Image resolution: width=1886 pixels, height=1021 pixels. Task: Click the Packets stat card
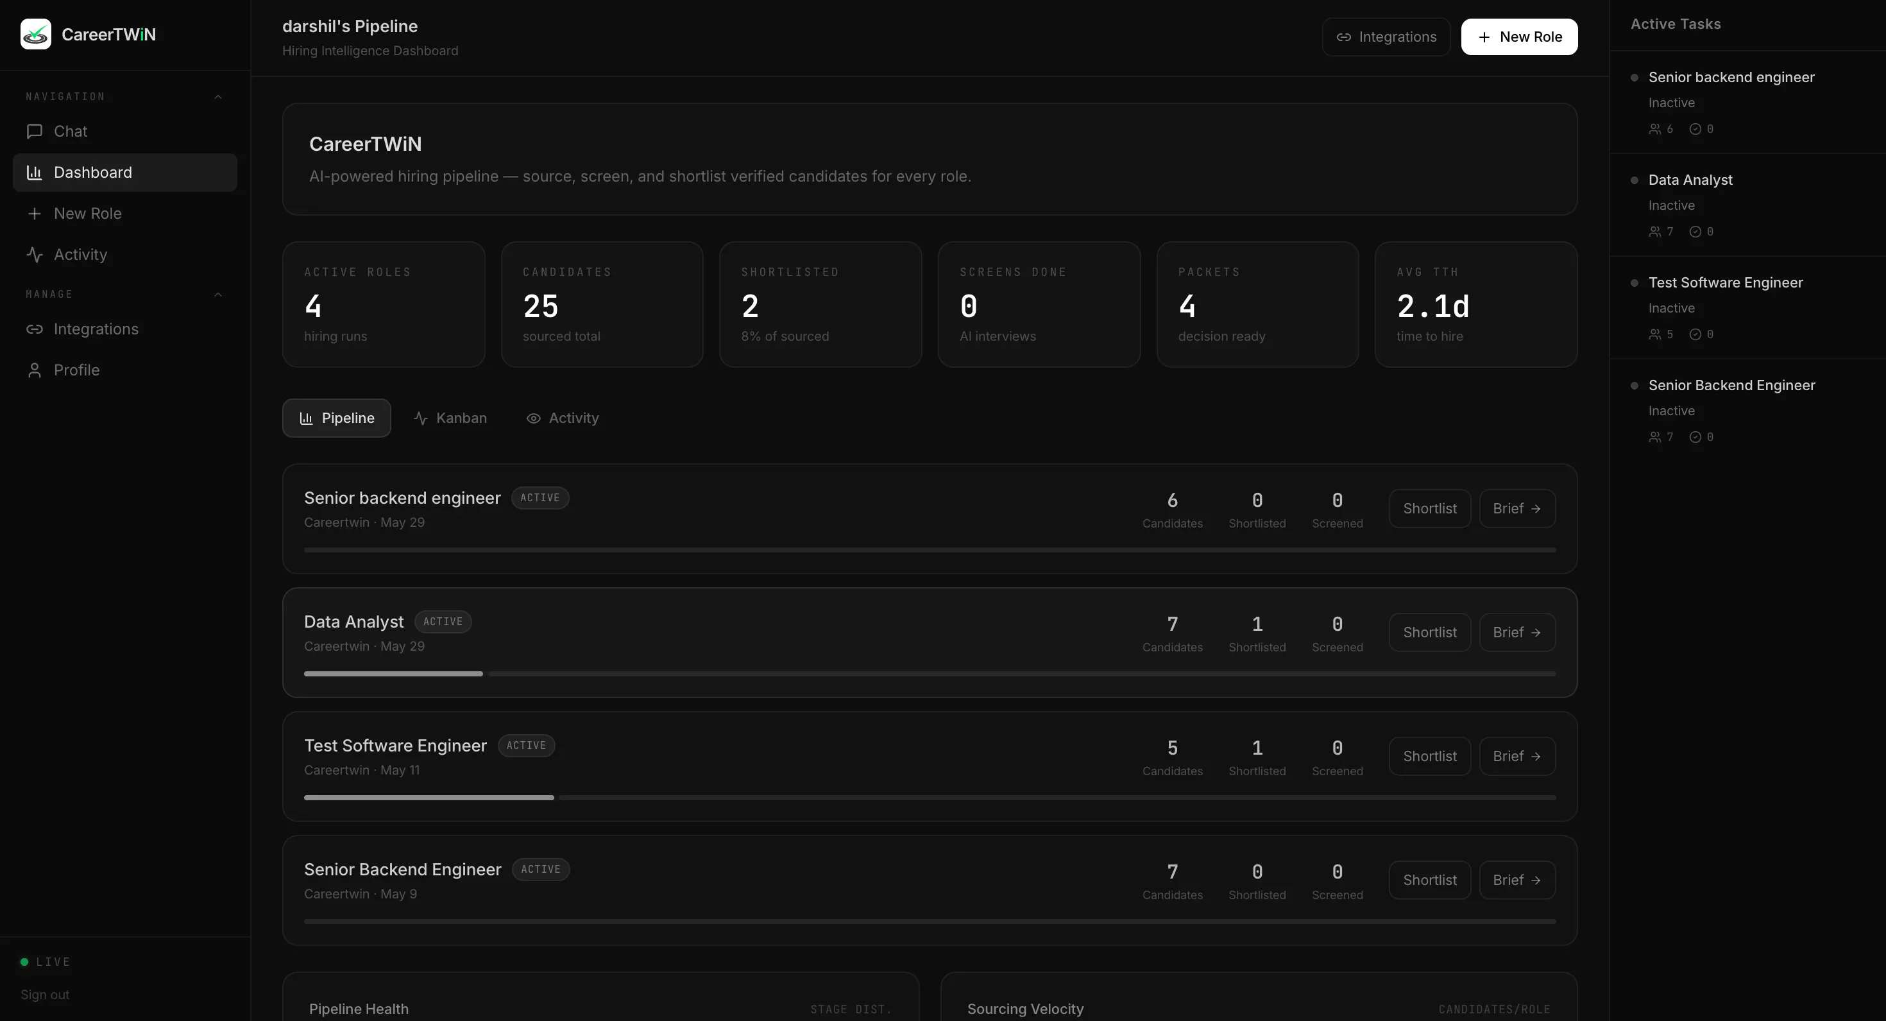(x=1257, y=304)
